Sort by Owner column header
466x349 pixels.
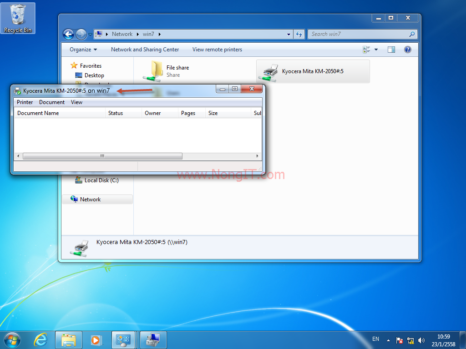click(160, 113)
